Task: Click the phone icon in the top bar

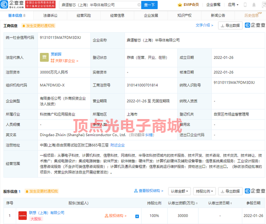Action: [x=245, y=5]
